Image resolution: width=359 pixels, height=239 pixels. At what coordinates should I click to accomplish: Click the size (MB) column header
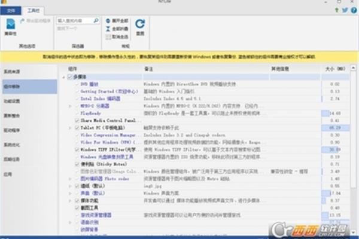335,69
